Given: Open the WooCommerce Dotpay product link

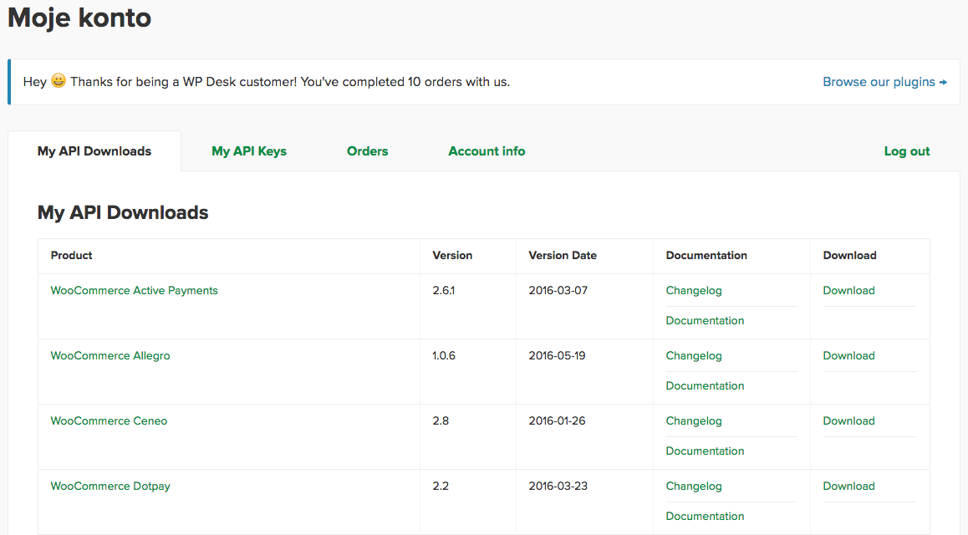Looking at the screenshot, I should (110, 487).
